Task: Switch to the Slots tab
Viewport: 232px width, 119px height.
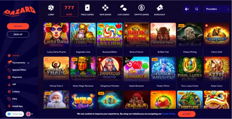Action: coord(69,9)
